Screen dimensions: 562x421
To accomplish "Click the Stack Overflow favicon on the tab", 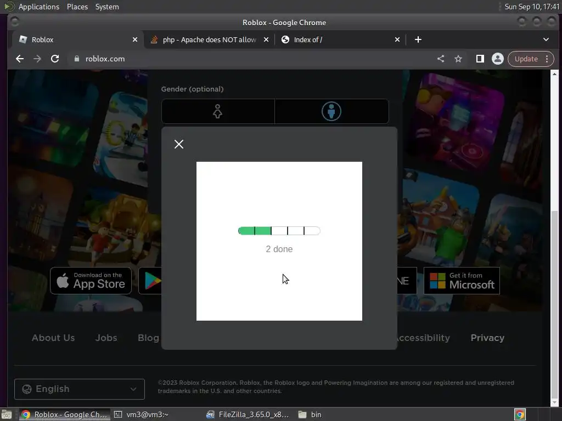I will pyautogui.click(x=154, y=39).
